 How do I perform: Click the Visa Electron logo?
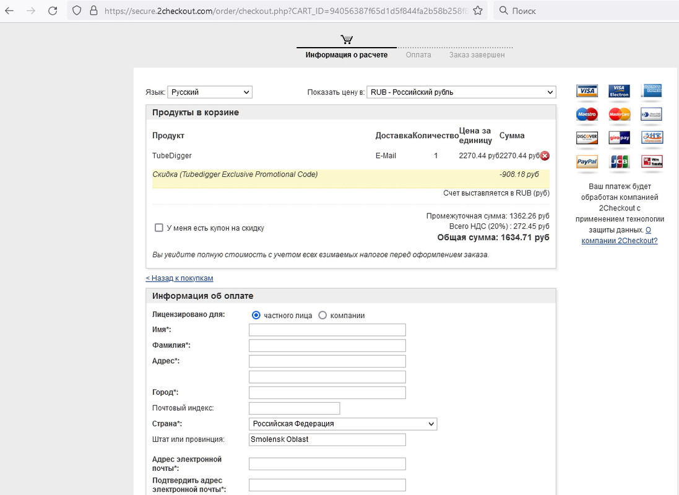pyautogui.click(x=619, y=91)
